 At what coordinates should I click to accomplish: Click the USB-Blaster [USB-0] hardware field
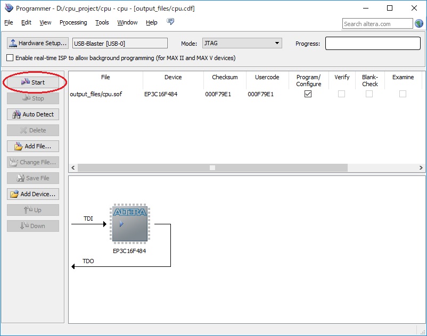click(x=120, y=43)
